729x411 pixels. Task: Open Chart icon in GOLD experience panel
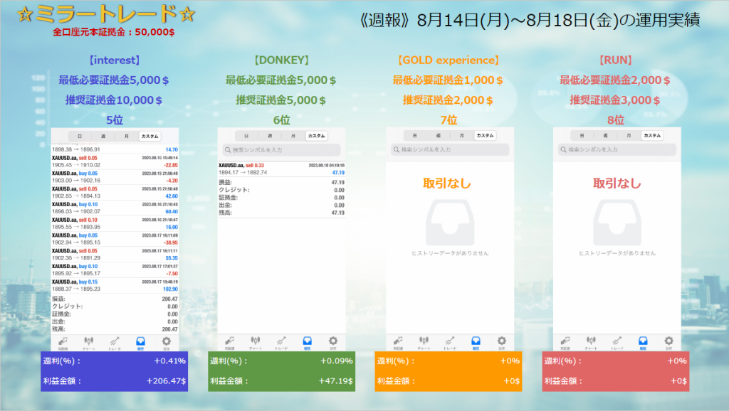pos(424,342)
